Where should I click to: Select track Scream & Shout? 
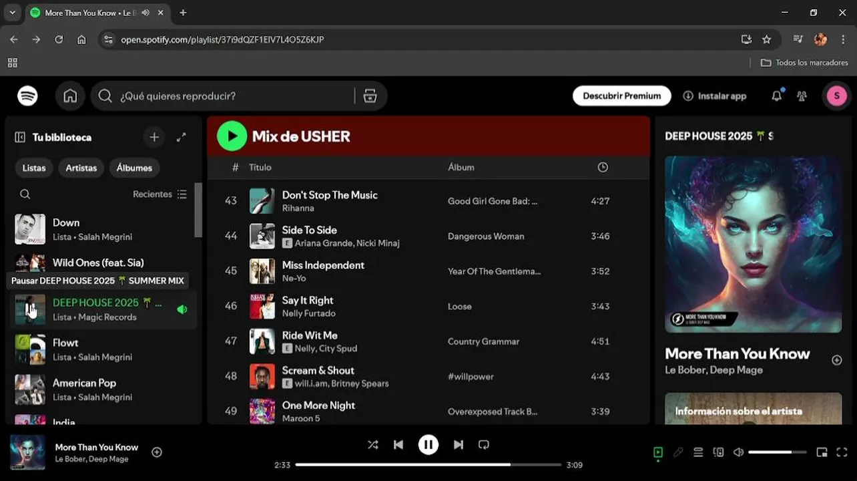coord(318,370)
